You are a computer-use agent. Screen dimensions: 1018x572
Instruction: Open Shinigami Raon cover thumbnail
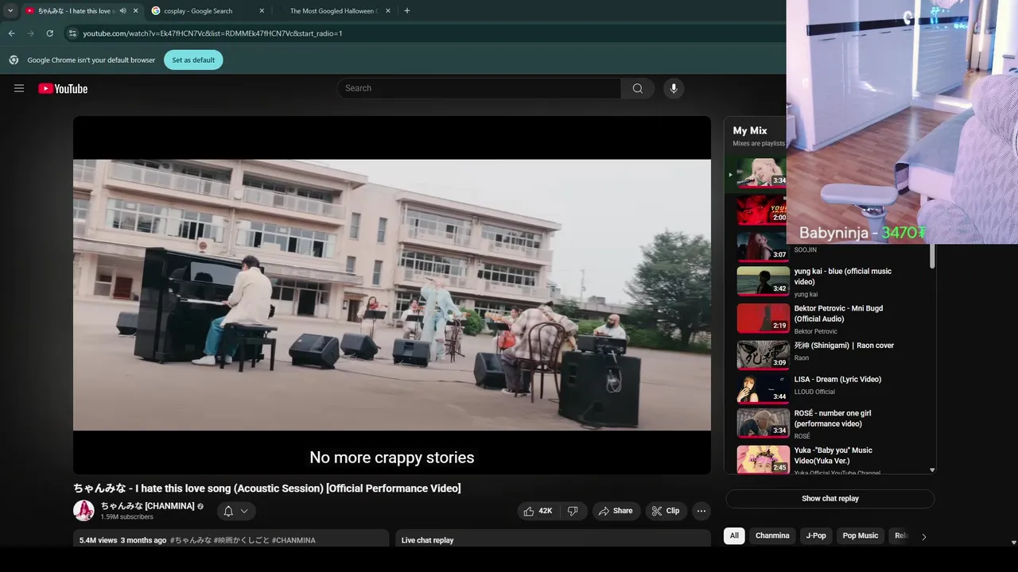click(763, 355)
